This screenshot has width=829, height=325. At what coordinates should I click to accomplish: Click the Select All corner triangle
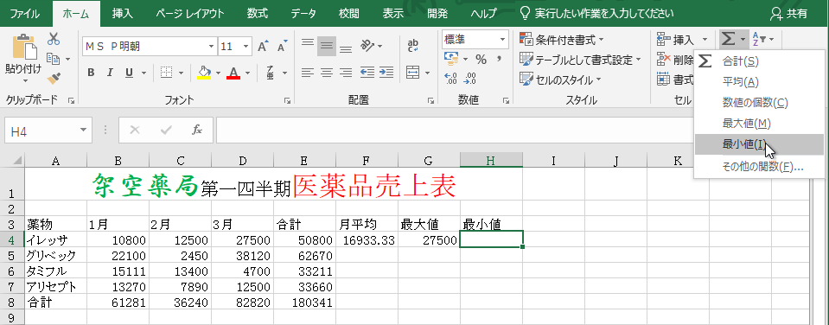(x=17, y=161)
